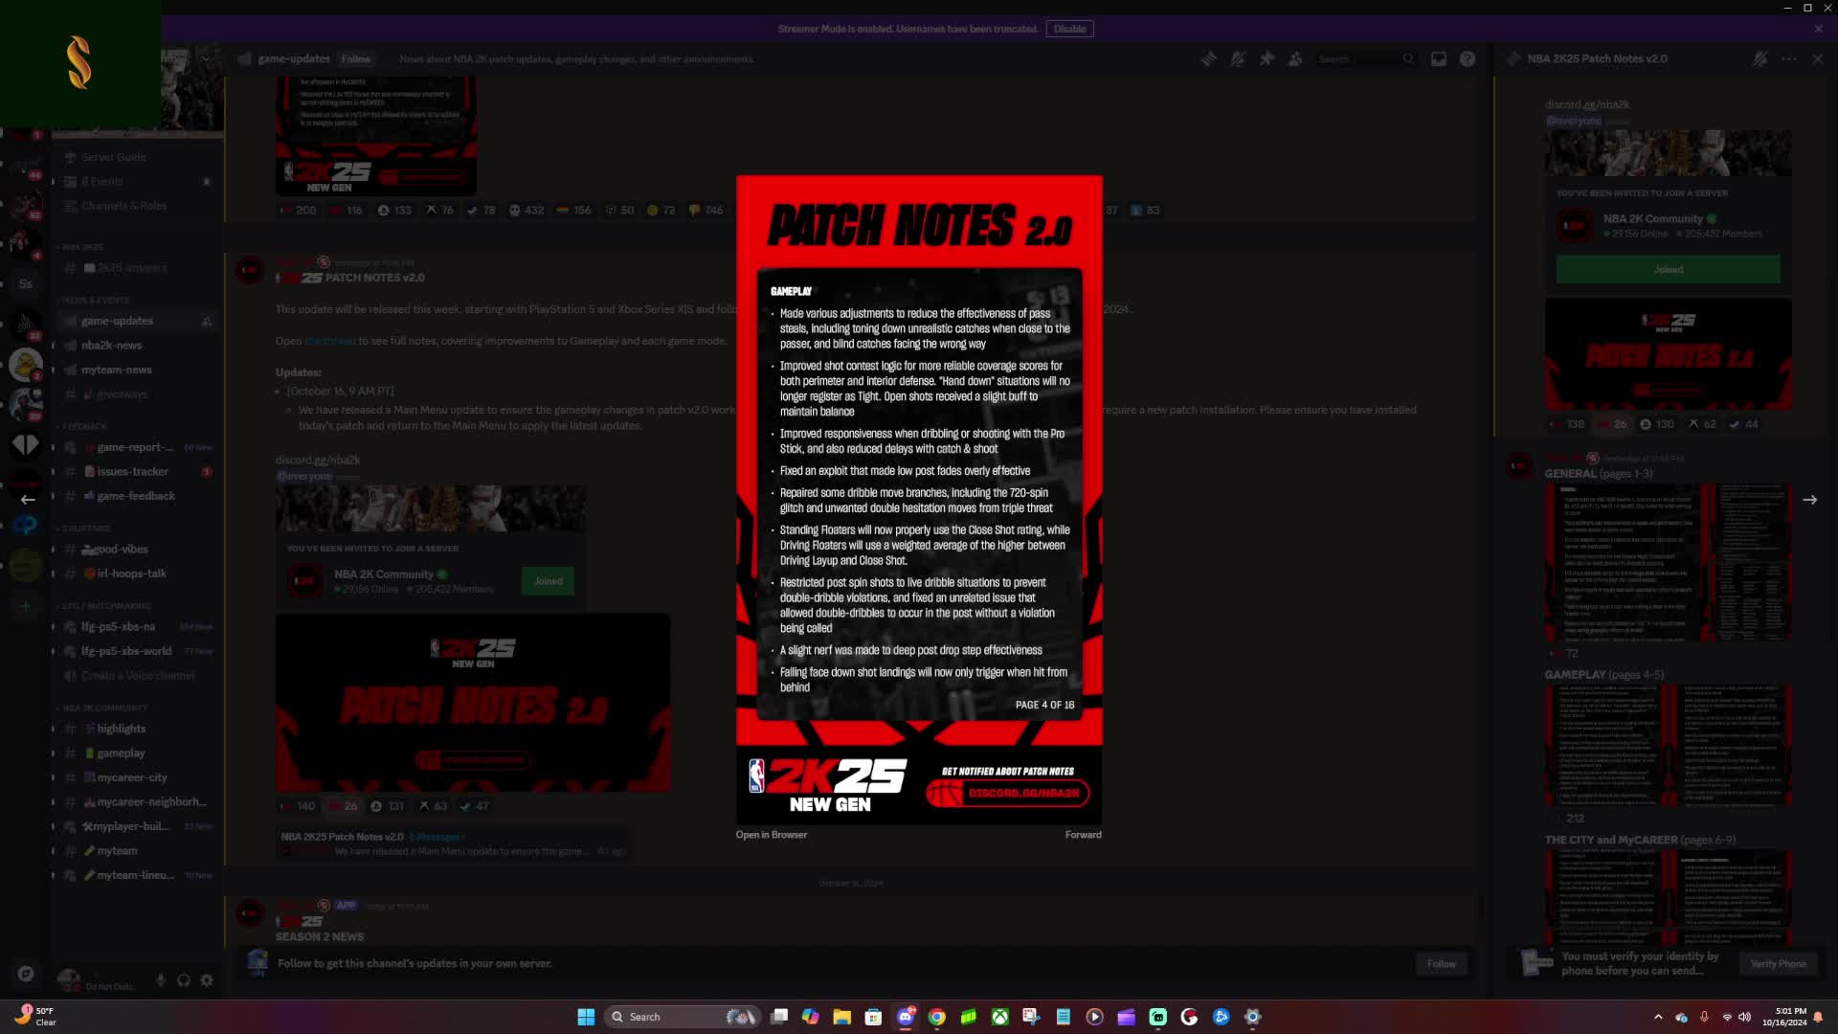
Task: Open Windows Start menu
Action: (x=586, y=1017)
